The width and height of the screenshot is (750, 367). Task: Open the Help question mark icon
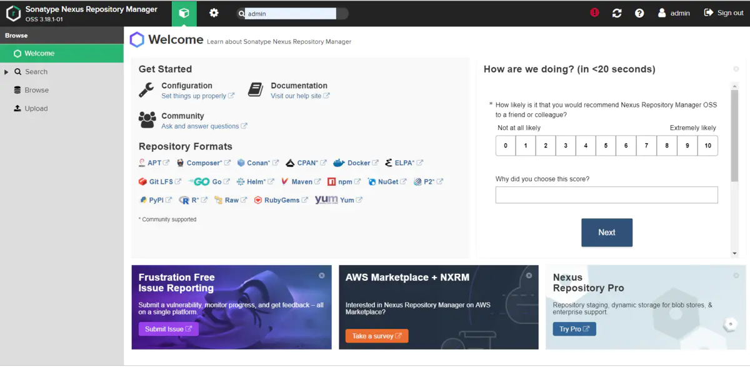[x=639, y=13]
